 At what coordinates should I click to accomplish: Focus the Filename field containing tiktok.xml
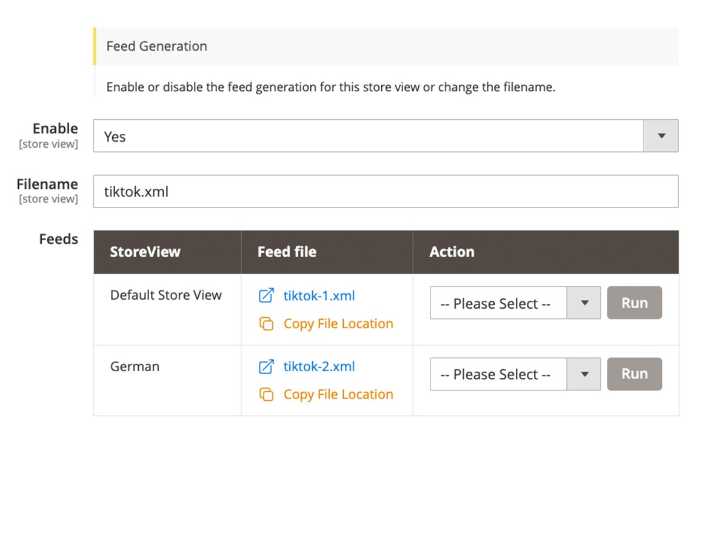coord(386,192)
